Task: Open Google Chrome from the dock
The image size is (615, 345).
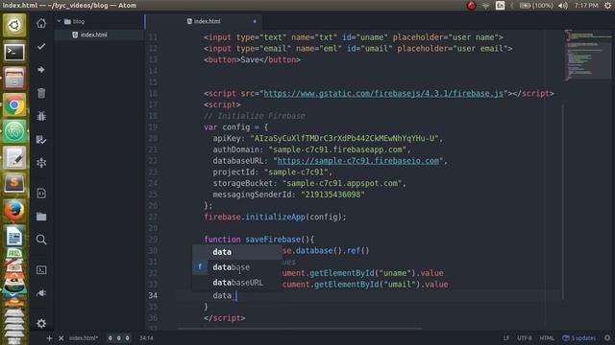Action: point(14,104)
